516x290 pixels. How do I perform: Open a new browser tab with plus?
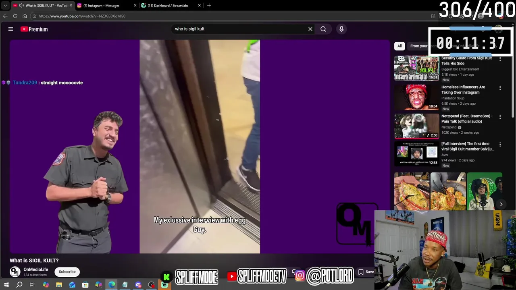pos(209,6)
